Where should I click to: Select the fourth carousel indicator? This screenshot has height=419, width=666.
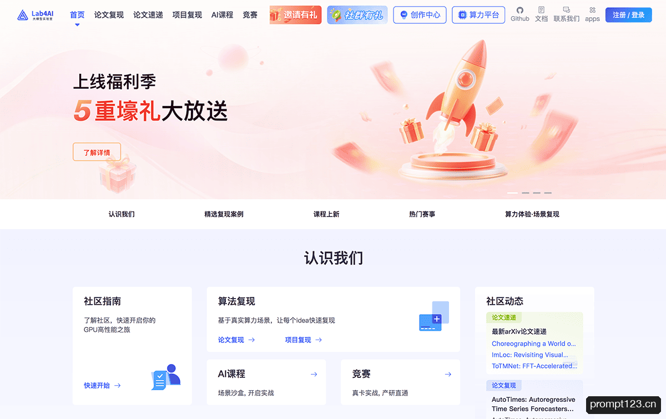point(548,193)
